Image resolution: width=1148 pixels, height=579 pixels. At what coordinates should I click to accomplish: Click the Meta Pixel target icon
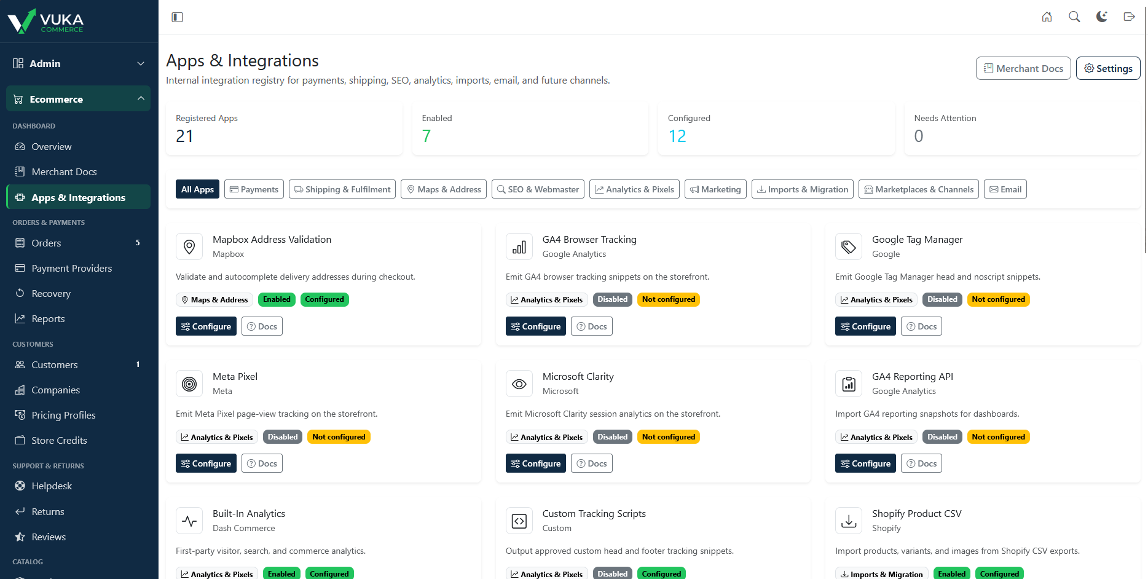189,384
